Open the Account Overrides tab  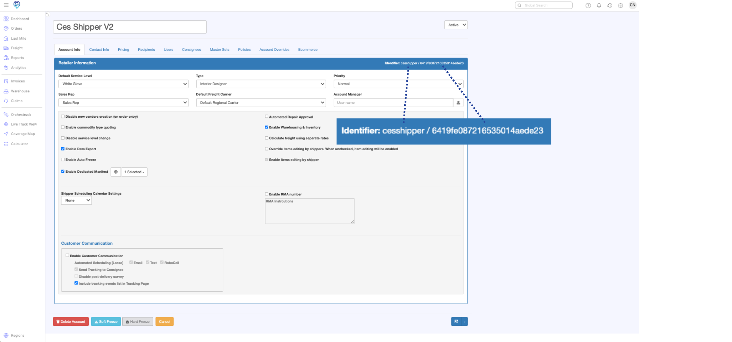click(x=274, y=49)
